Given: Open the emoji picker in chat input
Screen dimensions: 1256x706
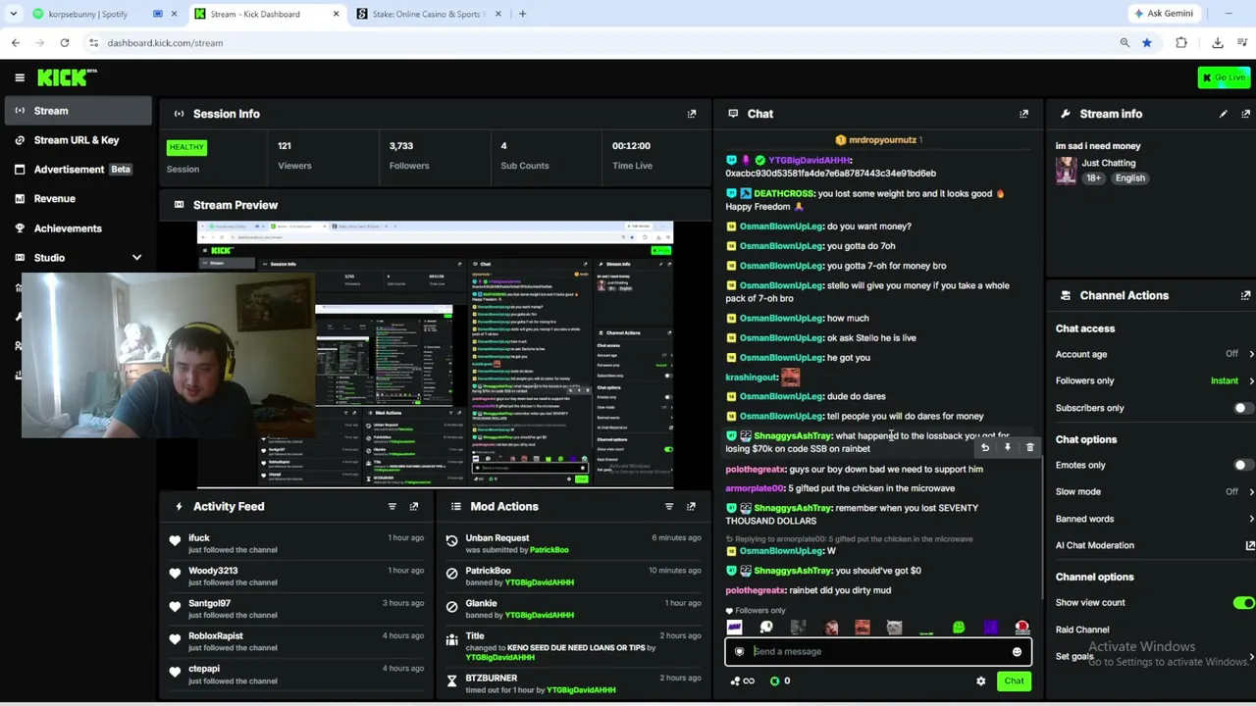Looking at the screenshot, I should [1017, 651].
